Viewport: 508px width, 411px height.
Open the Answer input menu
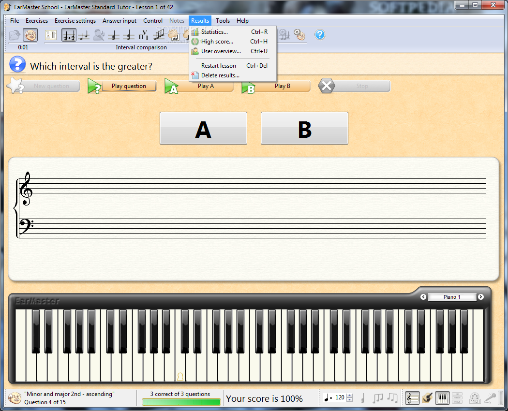point(120,21)
